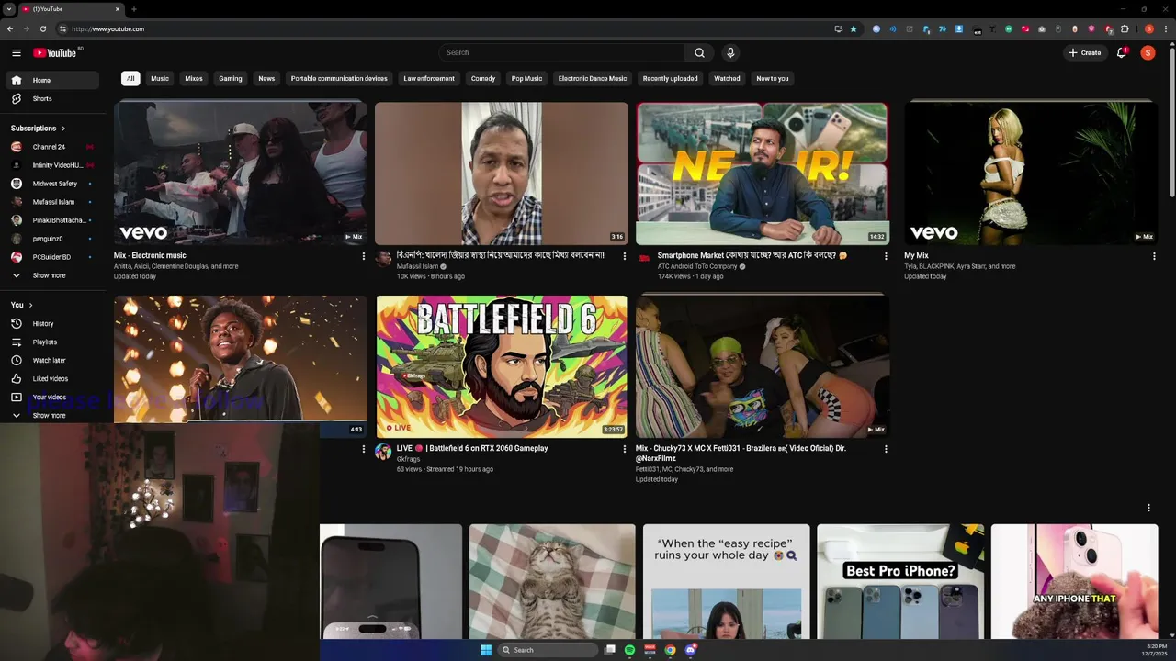Open the Chrome extensions puzzle icon

(x=1125, y=28)
